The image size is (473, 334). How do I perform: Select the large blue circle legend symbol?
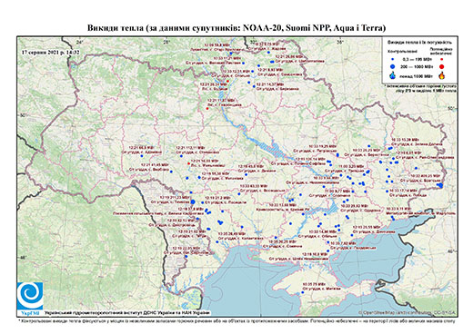pyautogui.click(x=393, y=66)
